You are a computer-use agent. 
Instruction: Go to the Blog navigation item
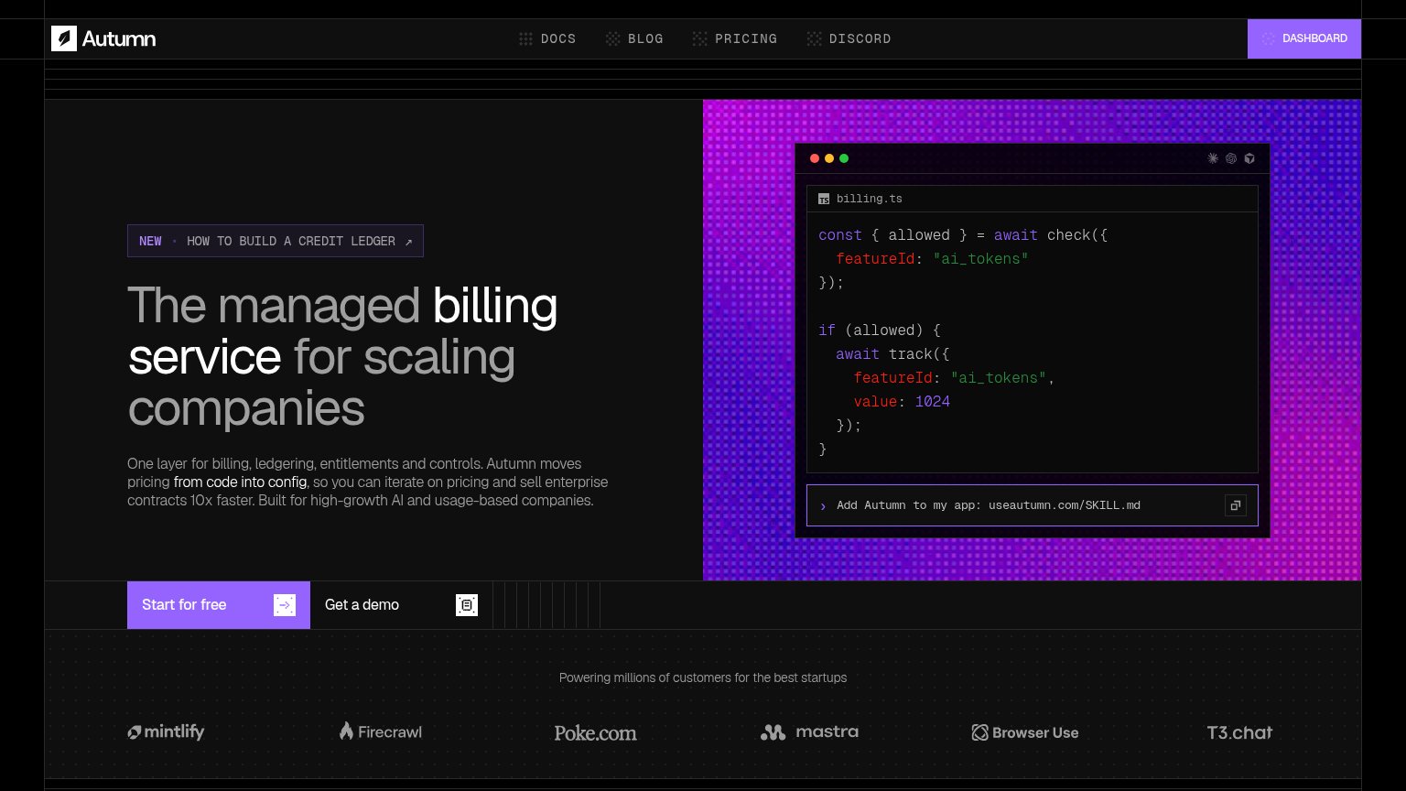click(x=634, y=38)
